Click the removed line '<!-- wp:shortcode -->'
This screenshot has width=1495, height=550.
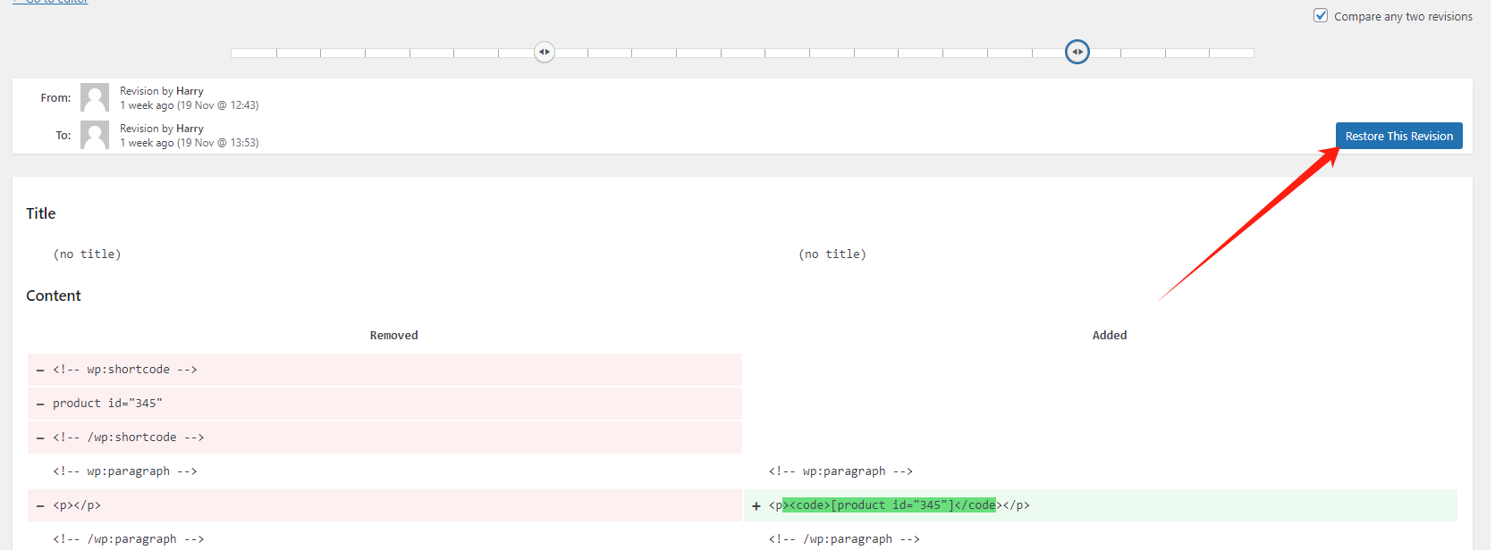384,370
